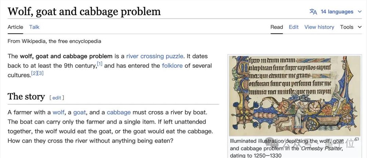Image resolution: width=367 pixels, height=158 pixels.
Task: Open the cabbage article link
Action: (119, 112)
